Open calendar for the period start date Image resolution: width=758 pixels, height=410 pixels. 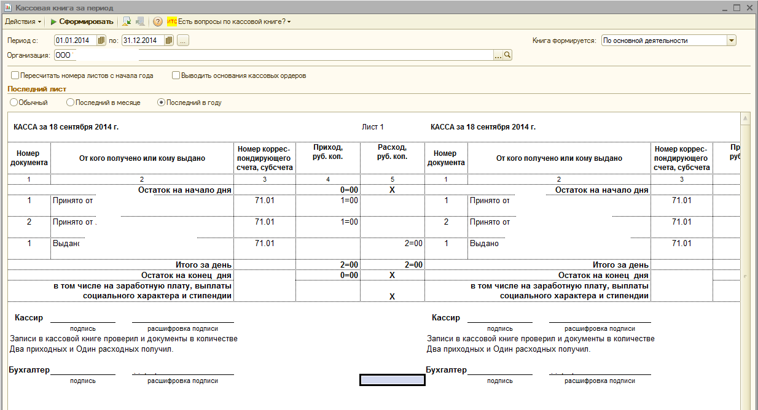tap(102, 41)
